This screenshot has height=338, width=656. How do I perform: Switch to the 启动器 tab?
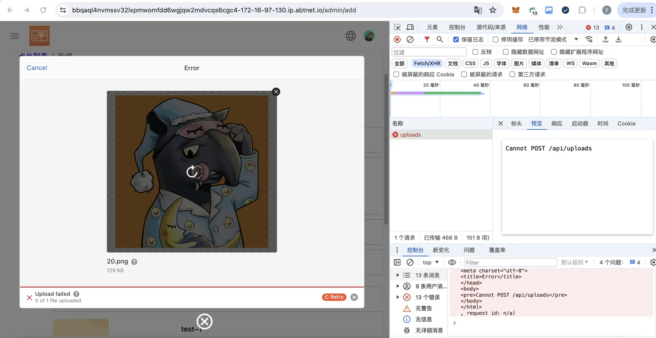click(x=580, y=124)
